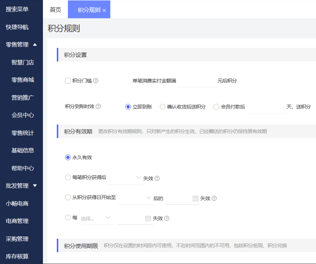Open 采购管理 in the sidebar
Image resolution: width=316 pixels, height=264 pixels.
tap(17, 239)
